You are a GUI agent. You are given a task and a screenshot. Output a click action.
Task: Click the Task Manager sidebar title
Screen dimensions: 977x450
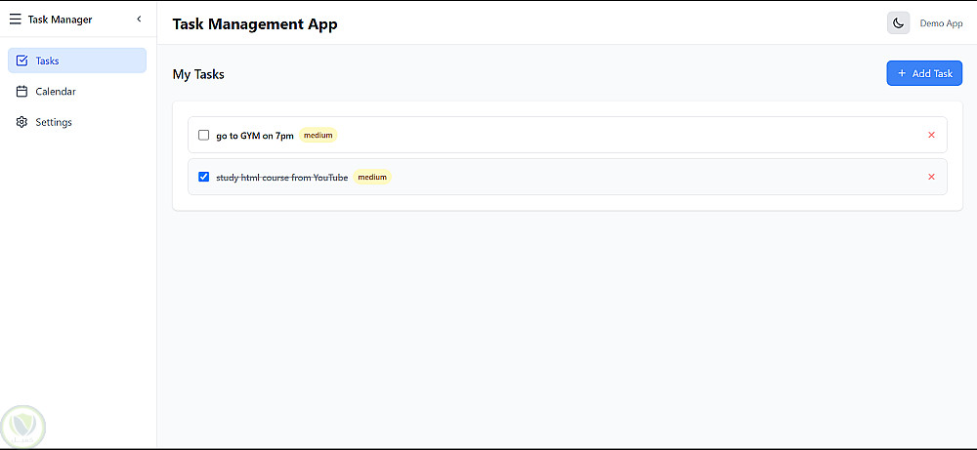point(60,19)
